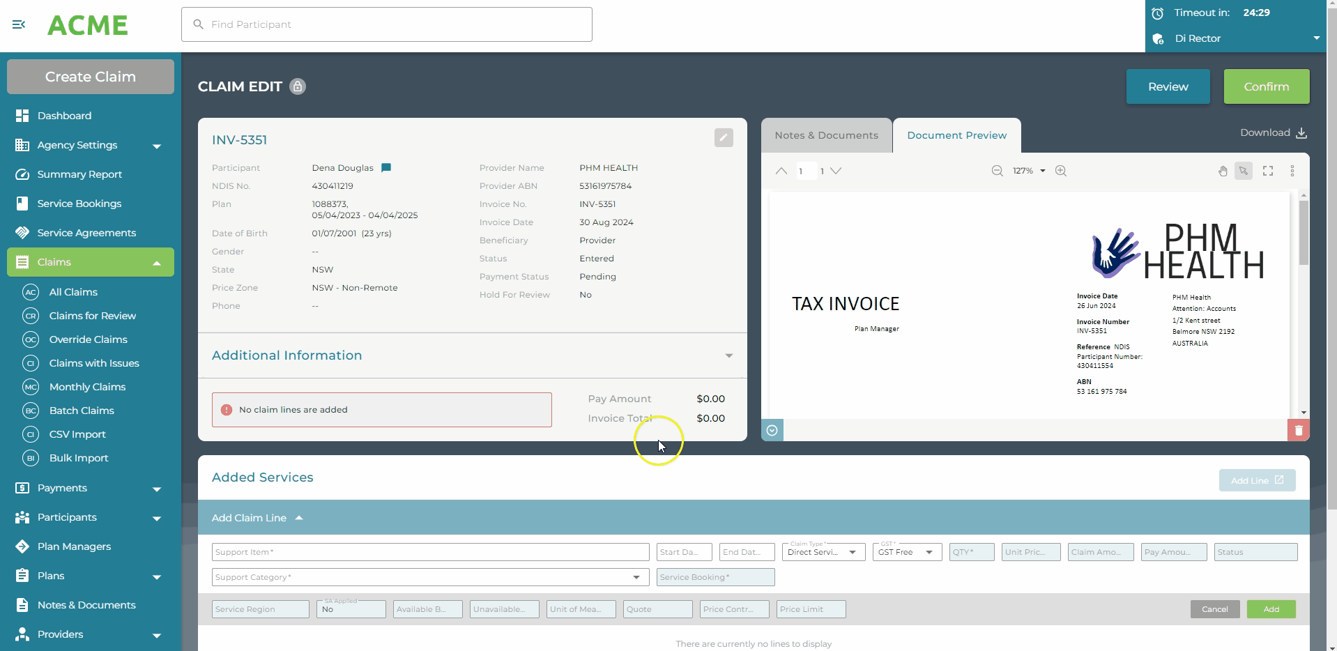
Task: Click the lock icon beside Claim Edit
Action: pyautogui.click(x=298, y=86)
